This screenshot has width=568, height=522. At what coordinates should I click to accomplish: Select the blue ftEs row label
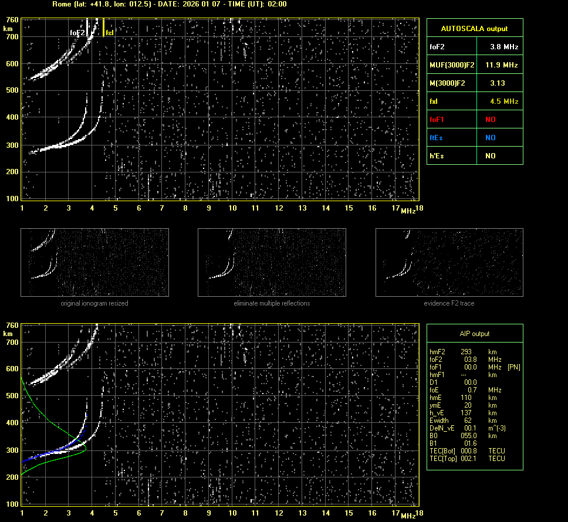click(x=438, y=138)
